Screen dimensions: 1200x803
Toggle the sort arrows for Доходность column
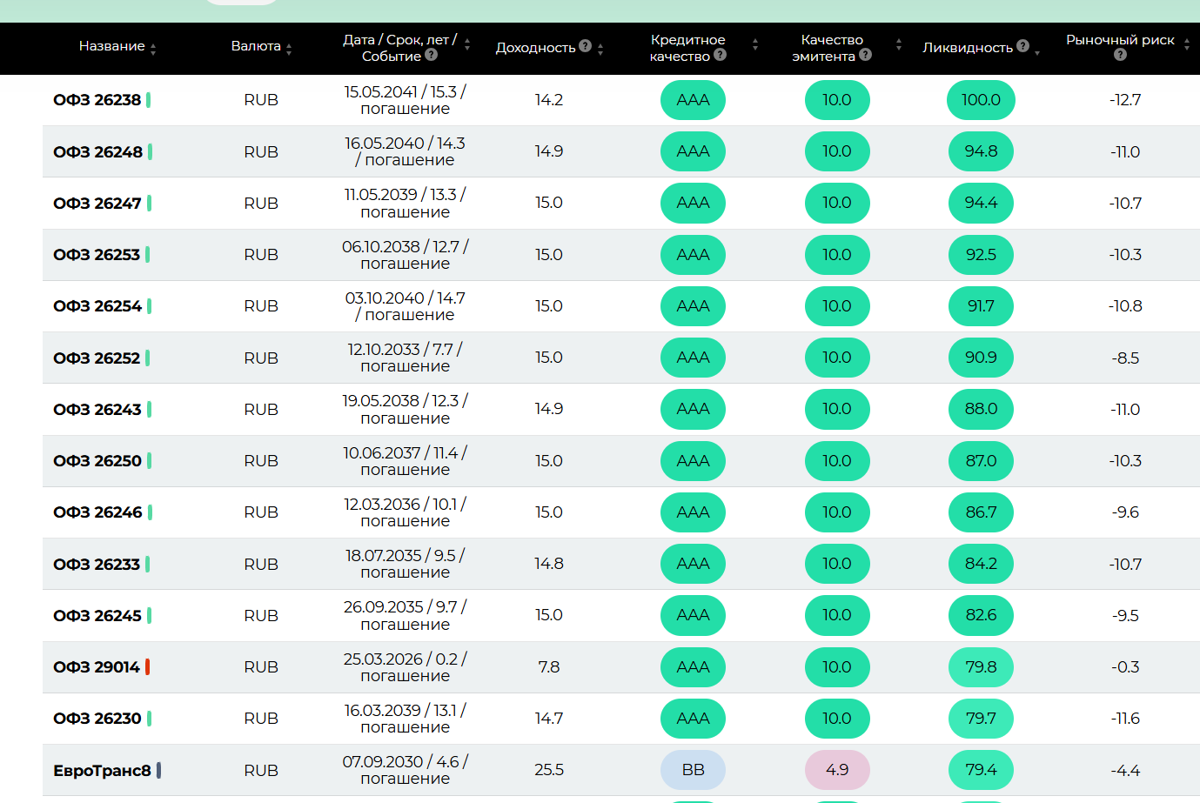point(600,49)
